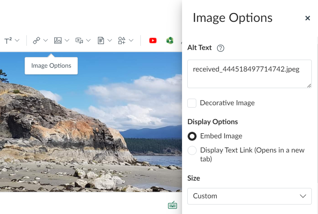318x214 pixels.
Task: Expand the arrow next to superscript
Action: (x=17, y=41)
